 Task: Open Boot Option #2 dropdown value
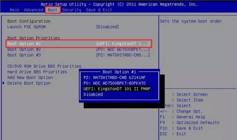123,49
